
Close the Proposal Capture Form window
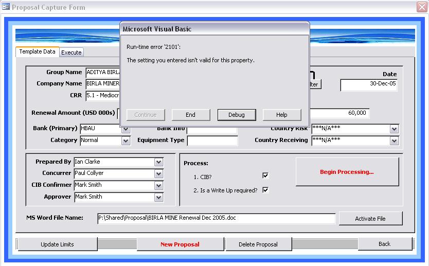422,7
